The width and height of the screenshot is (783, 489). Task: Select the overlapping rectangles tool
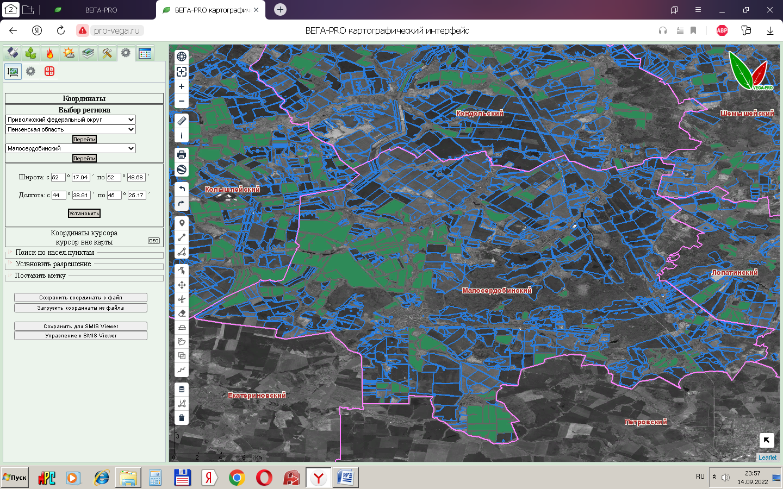[x=182, y=355]
